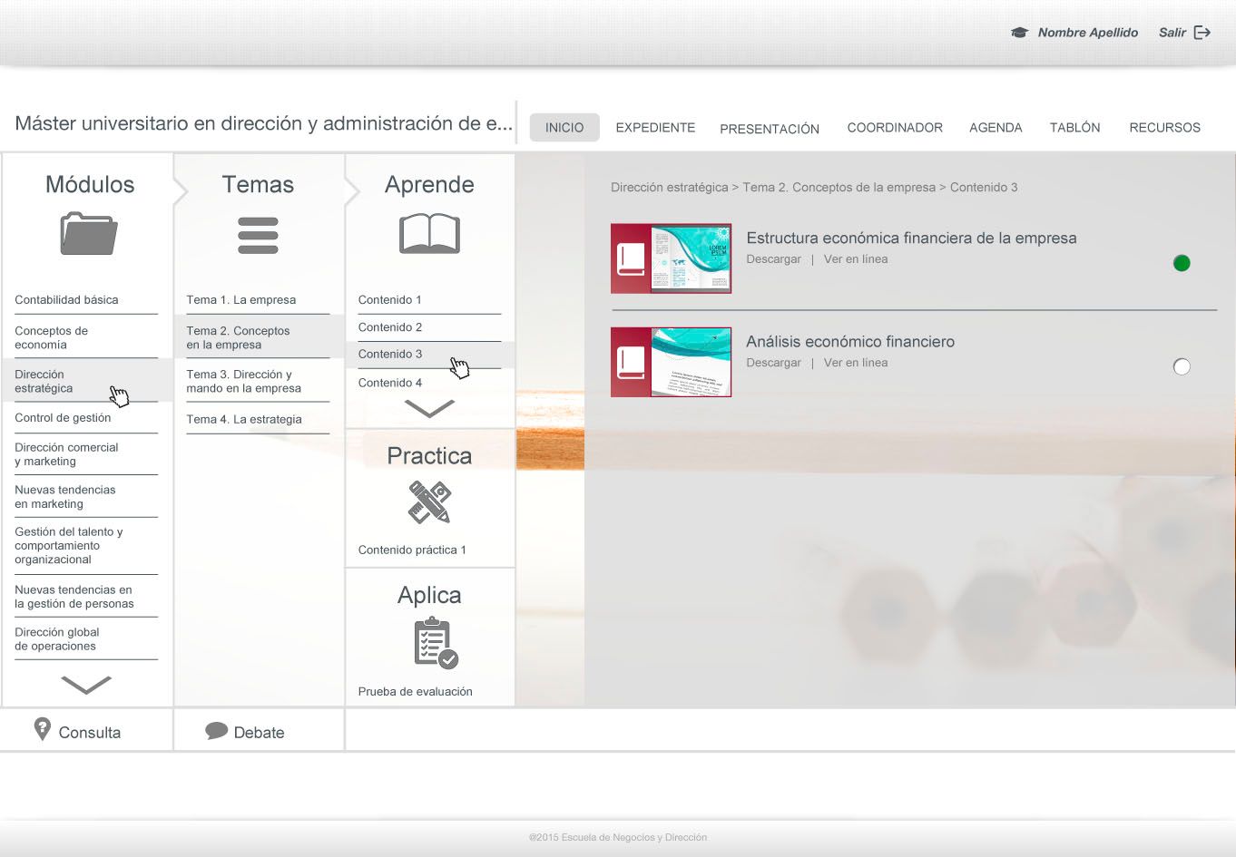Click Descargar for Estructura económica financiera
The width and height of the screenshot is (1236, 857).
(773, 259)
